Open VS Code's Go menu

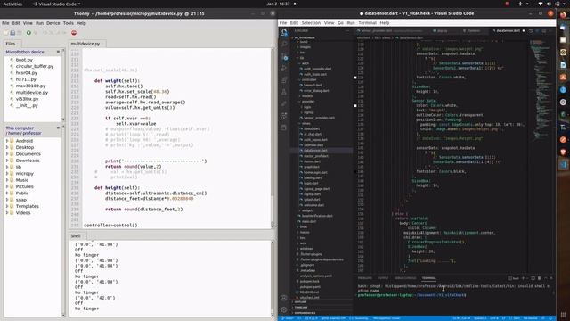(340, 23)
